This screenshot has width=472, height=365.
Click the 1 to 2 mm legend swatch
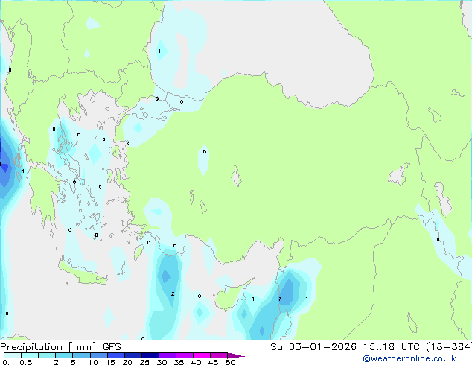[x=47, y=355]
